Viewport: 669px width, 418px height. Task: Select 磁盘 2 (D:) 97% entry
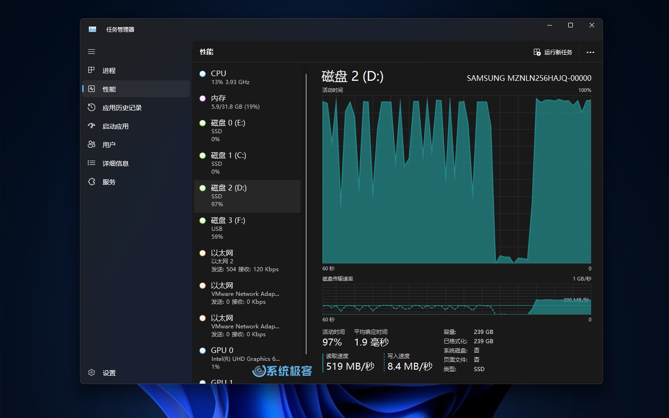247,196
